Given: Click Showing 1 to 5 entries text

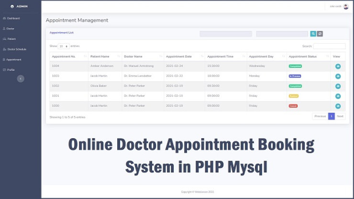Looking at the screenshot, I should (67, 117).
